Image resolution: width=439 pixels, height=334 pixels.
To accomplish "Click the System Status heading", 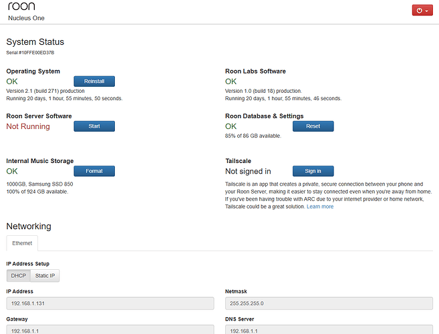I will point(35,41).
